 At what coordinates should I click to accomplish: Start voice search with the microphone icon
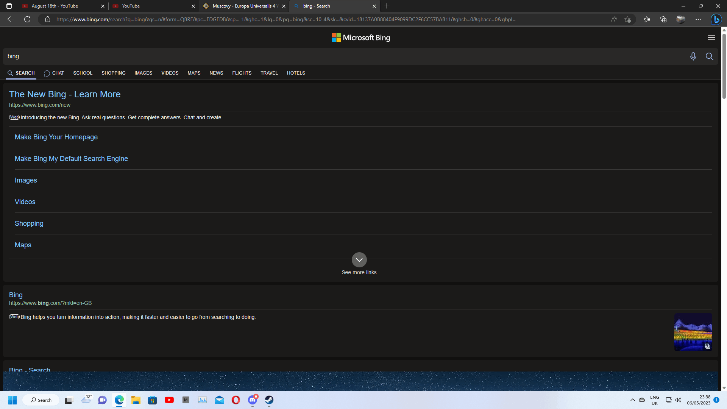693,56
